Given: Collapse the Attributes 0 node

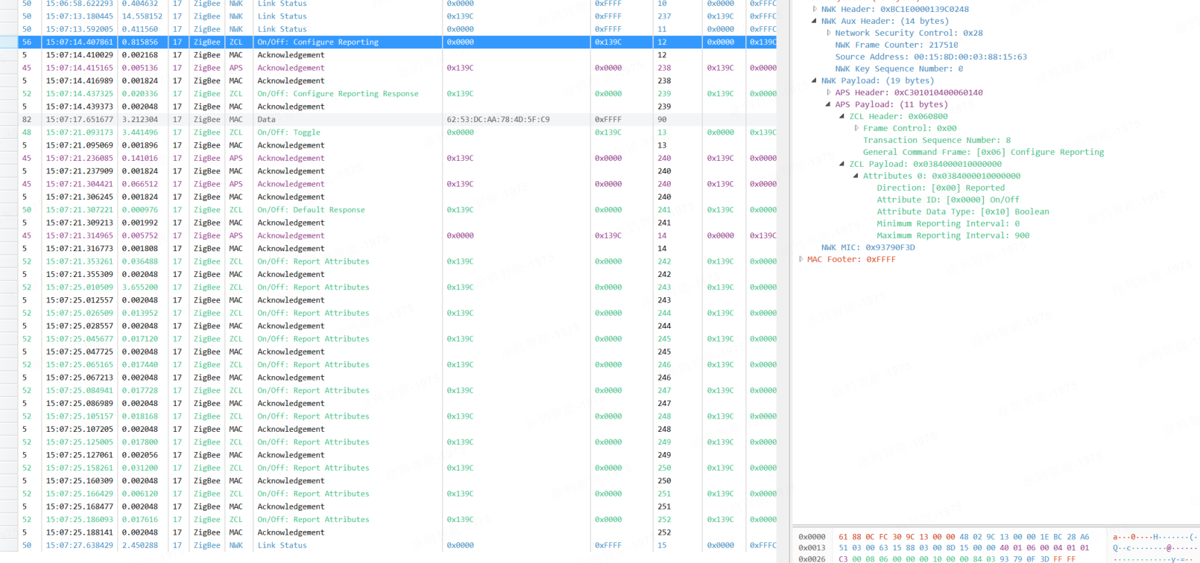Looking at the screenshot, I should click(856, 176).
